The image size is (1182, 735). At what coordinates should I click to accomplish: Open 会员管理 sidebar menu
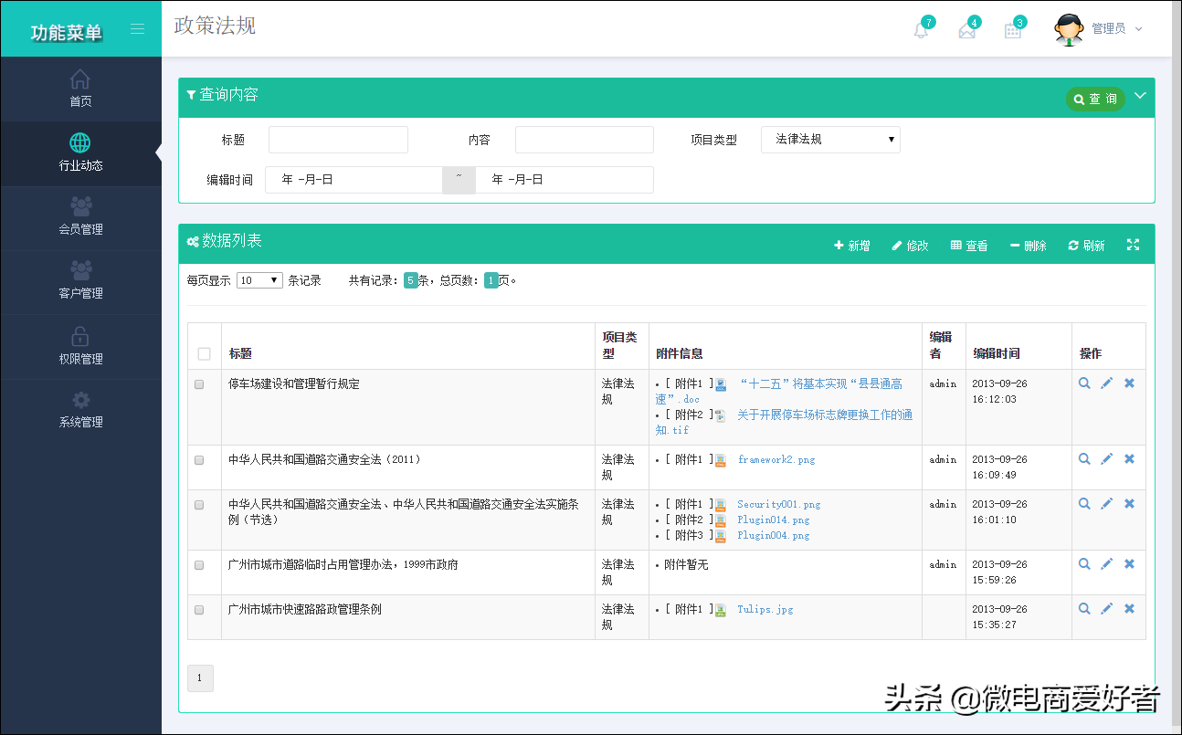[x=80, y=217]
